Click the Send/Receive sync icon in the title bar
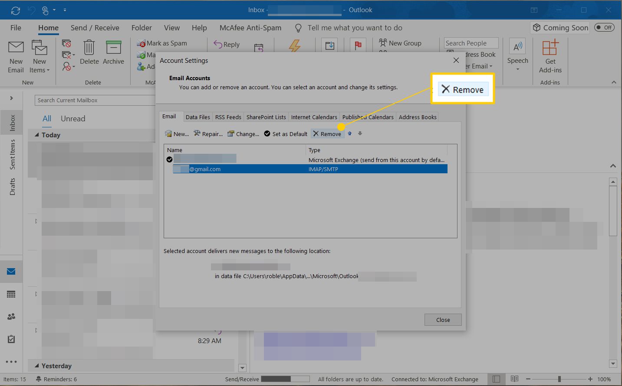This screenshot has height=386, width=622. coord(16,10)
